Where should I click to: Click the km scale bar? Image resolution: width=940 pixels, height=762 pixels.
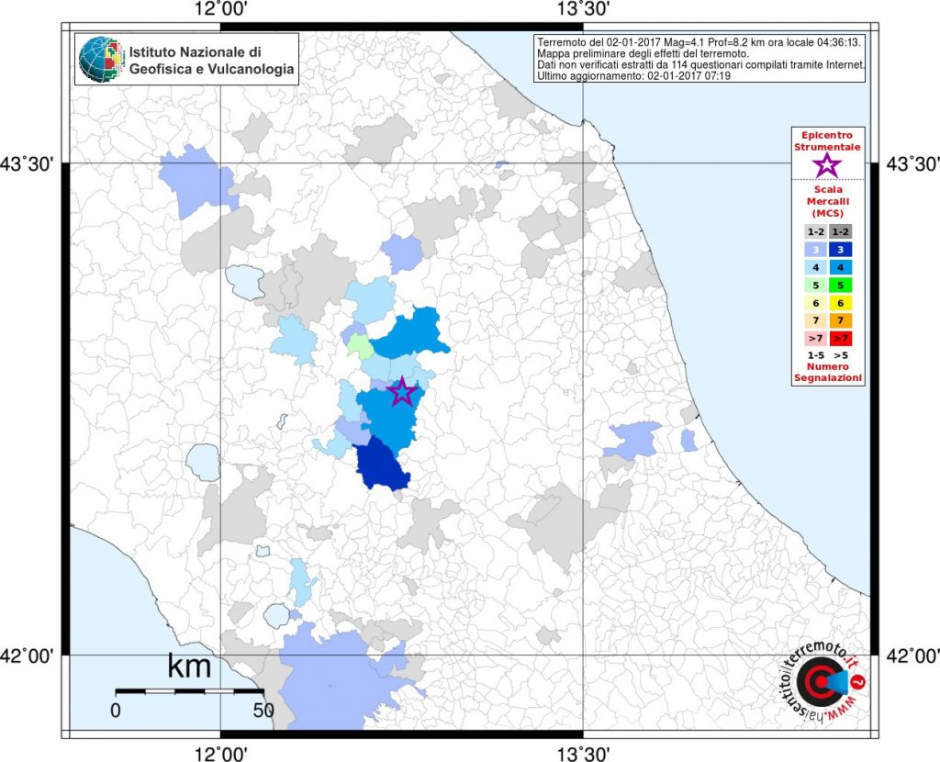coord(189,689)
